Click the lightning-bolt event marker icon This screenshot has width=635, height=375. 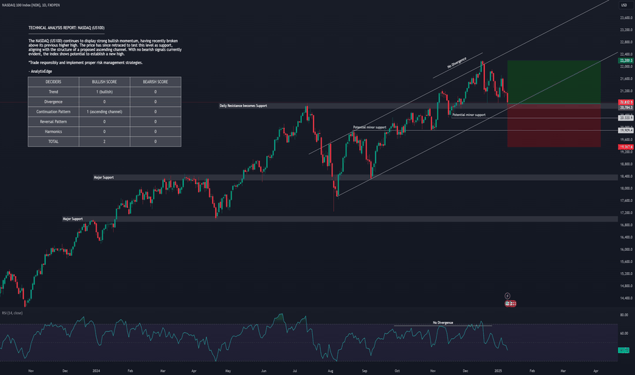pyautogui.click(x=507, y=296)
